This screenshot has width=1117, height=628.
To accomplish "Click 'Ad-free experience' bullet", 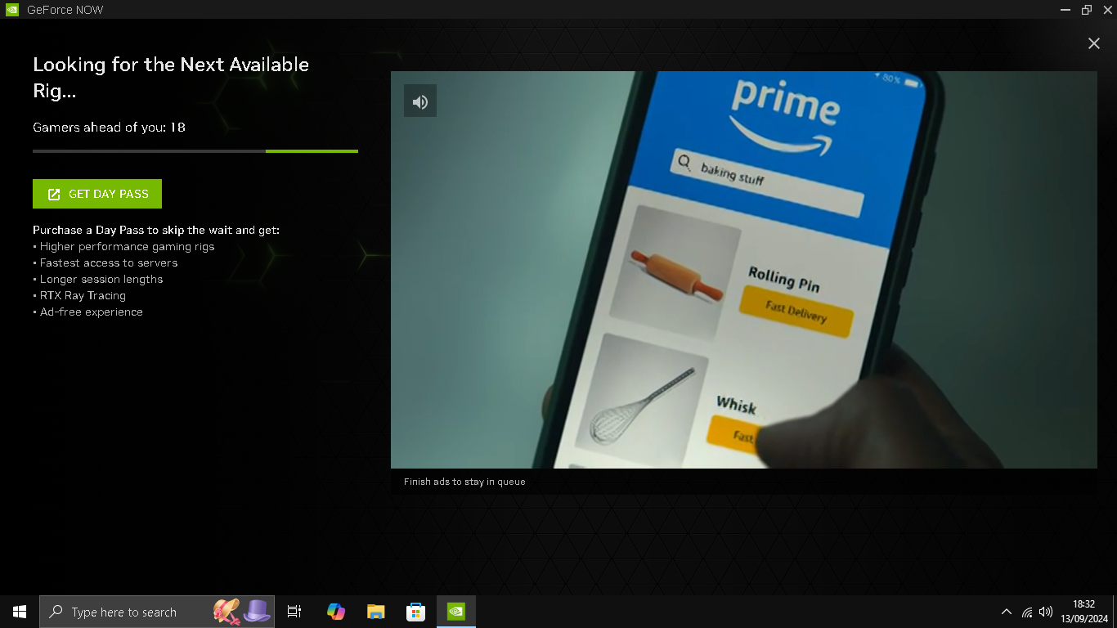I will (x=87, y=312).
